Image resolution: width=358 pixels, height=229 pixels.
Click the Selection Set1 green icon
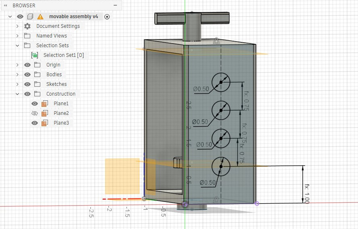[35, 55]
